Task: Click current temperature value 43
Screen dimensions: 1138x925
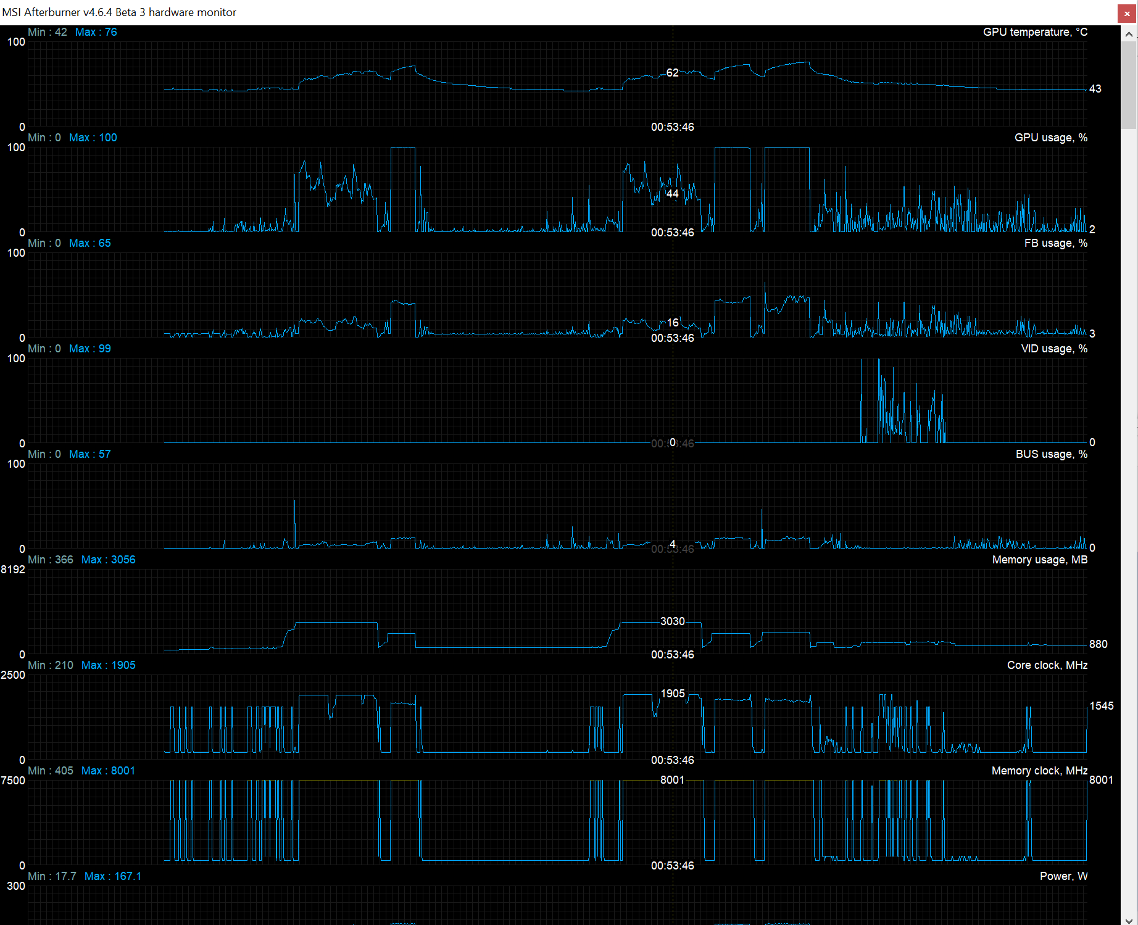Action: [1095, 89]
